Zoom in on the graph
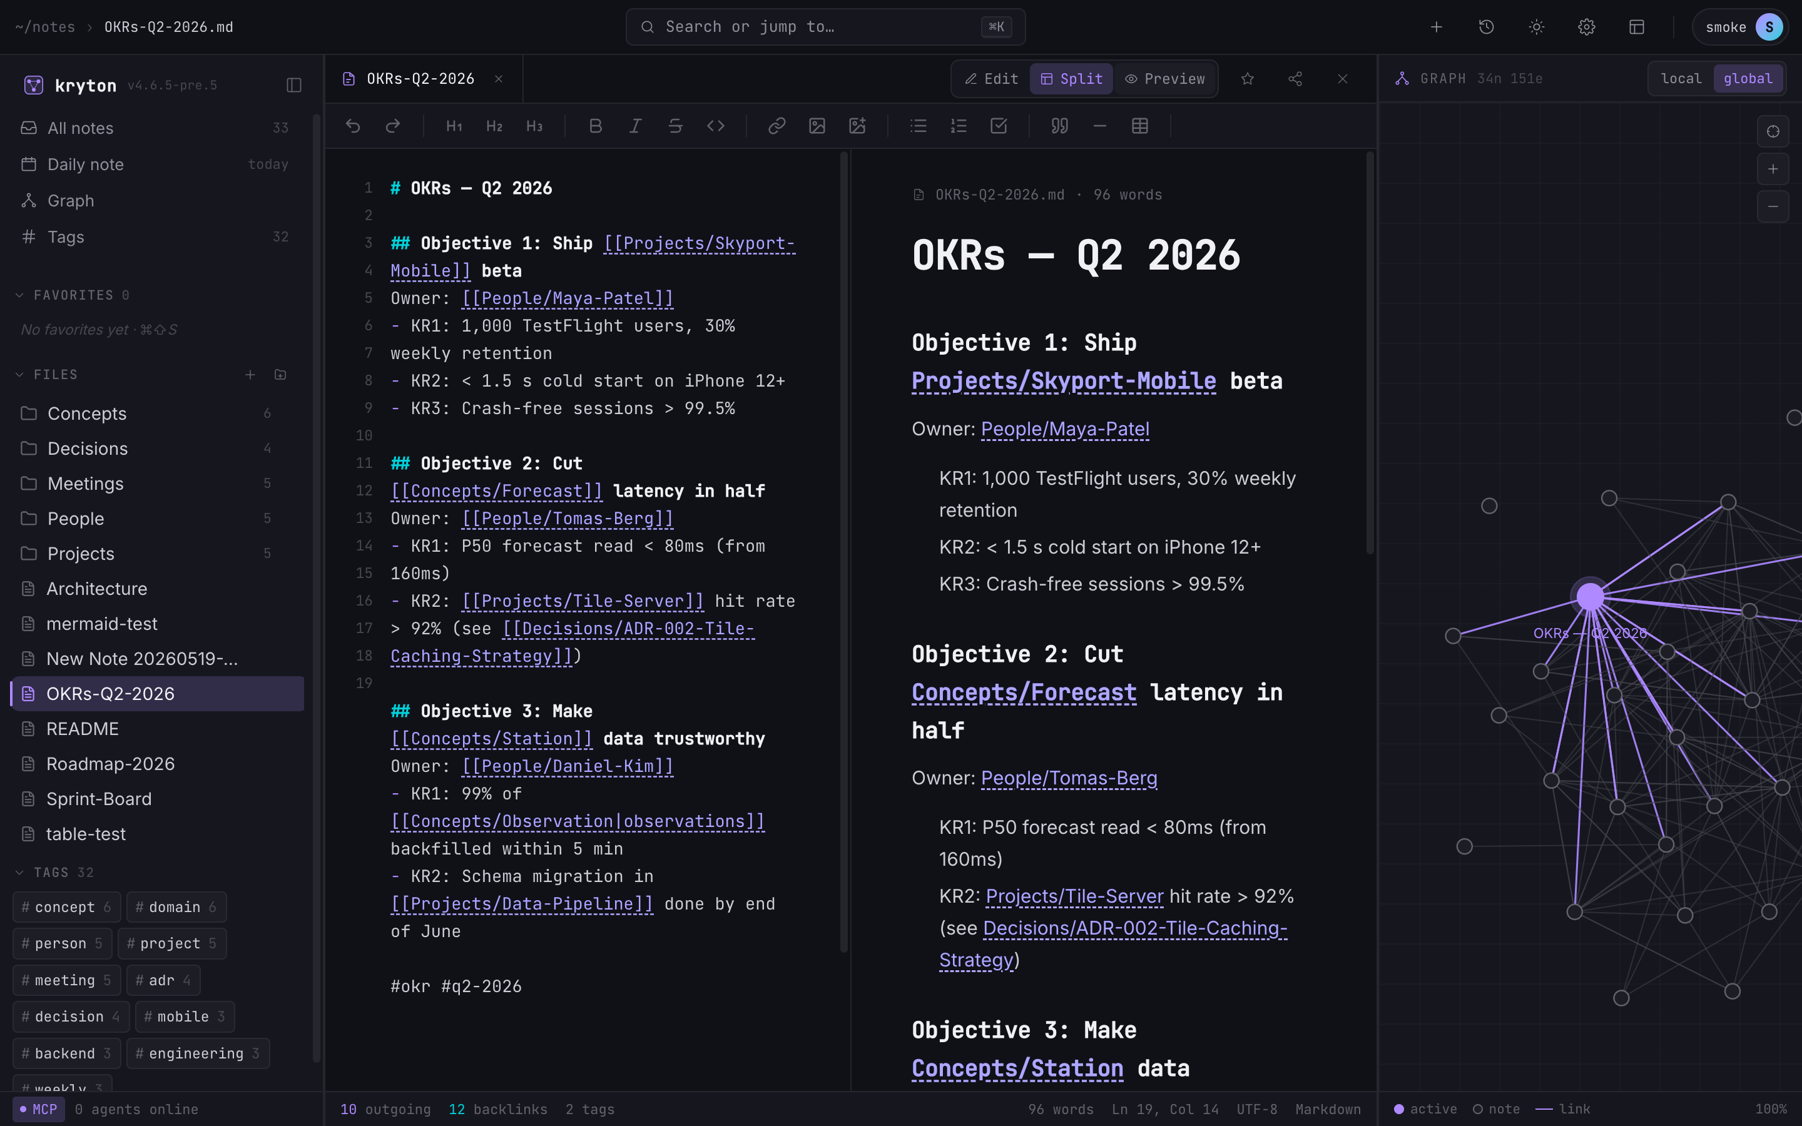This screenshot has height=1126, width=1802. click(1773, 169)
